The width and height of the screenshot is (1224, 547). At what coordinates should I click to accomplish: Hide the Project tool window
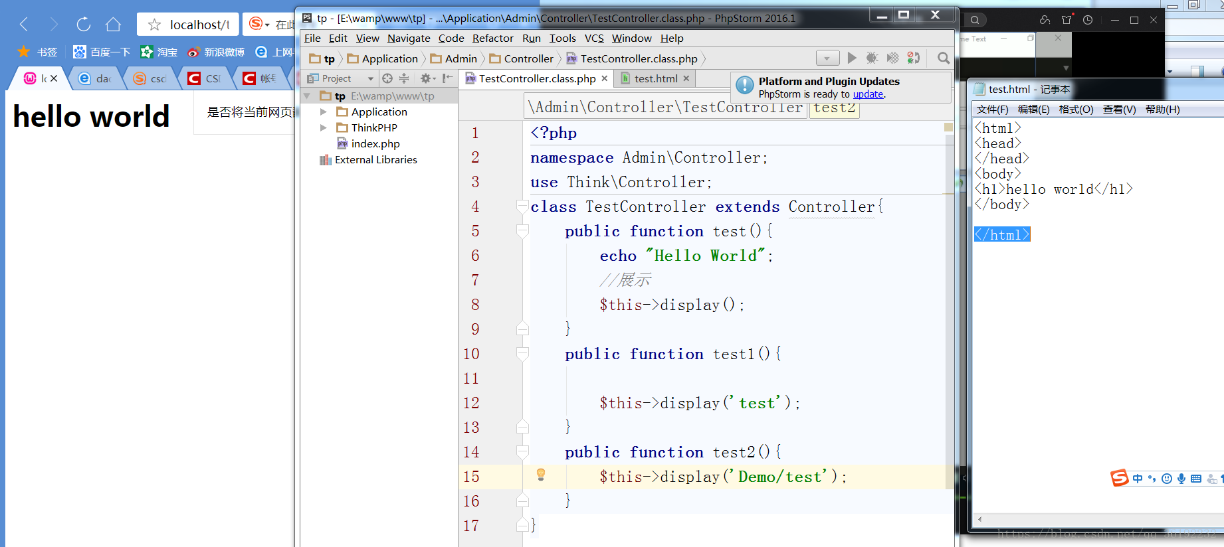click(x=448, y=78)
